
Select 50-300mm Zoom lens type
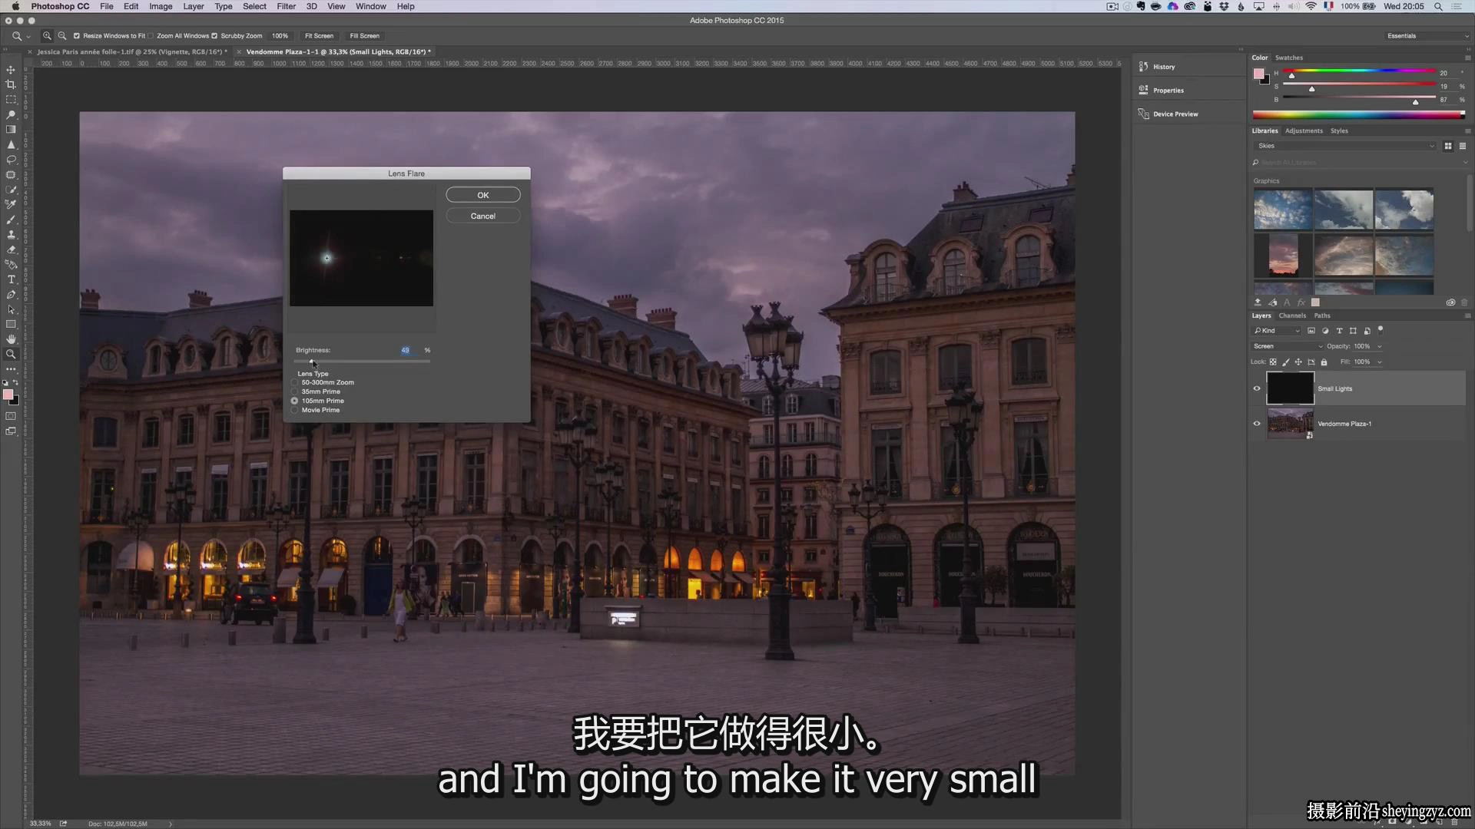[294, 382]
